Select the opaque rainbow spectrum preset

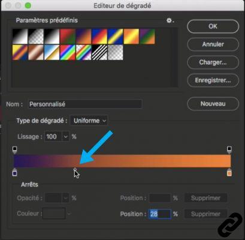tap(68, 52)
